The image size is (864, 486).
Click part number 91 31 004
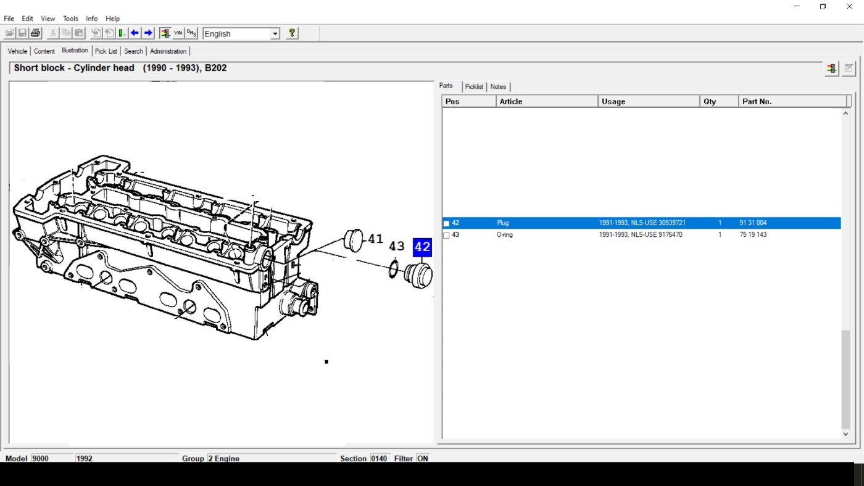click(x=753, y=223)
